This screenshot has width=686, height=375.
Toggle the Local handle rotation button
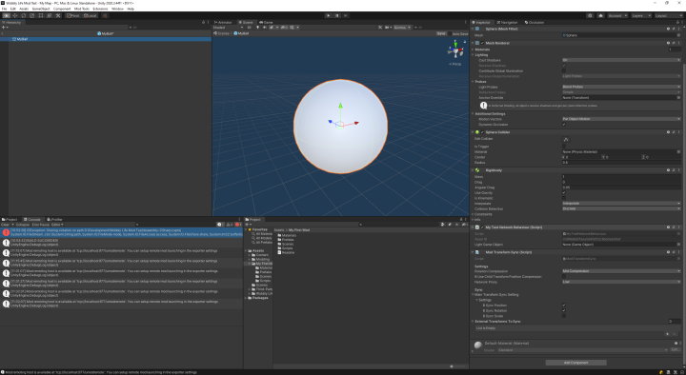pyautogui.click(x=91, y=15)
